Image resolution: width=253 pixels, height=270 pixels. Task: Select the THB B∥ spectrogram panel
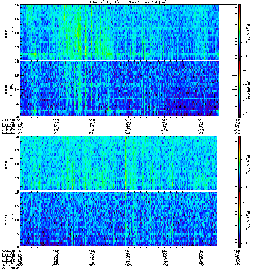pos(129,89)
